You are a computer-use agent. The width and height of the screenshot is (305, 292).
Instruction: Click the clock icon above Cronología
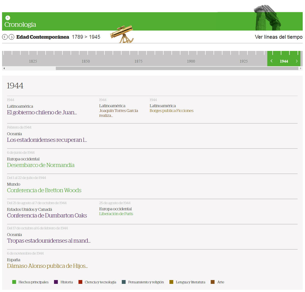point(8,18)
